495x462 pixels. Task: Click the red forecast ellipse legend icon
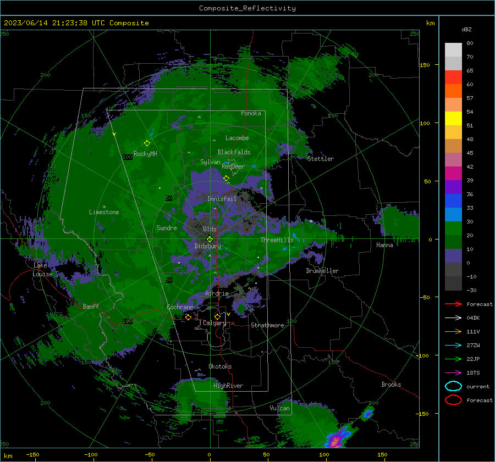[453, 400]
